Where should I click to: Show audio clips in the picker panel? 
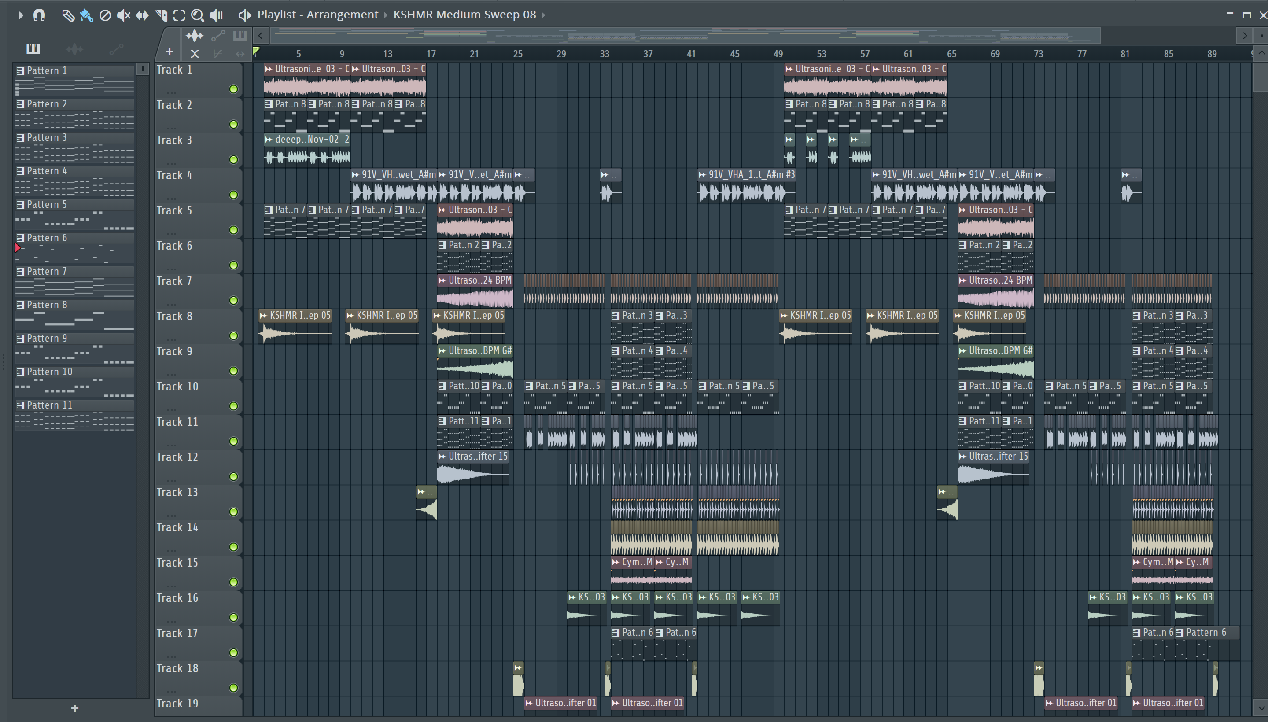pyautogui.click(x=74, y=48)
